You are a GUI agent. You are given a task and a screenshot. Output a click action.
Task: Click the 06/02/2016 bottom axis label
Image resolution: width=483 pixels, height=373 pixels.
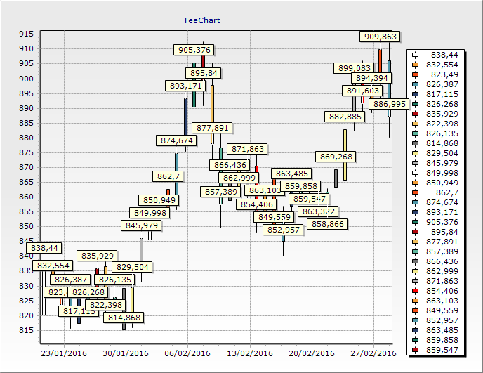187,353
